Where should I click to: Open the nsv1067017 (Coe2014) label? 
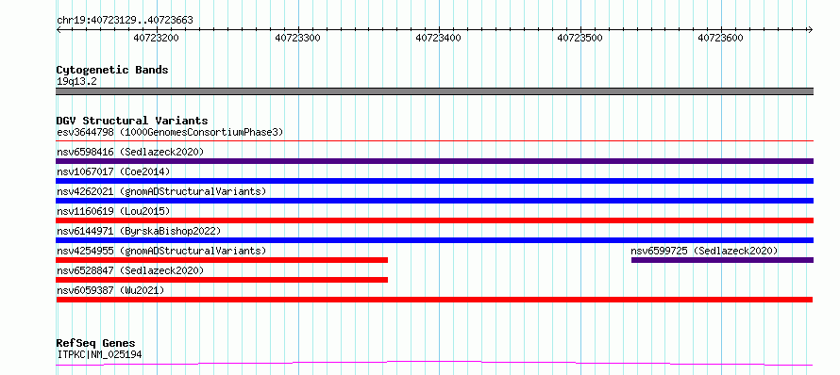(x=113, y=171)
